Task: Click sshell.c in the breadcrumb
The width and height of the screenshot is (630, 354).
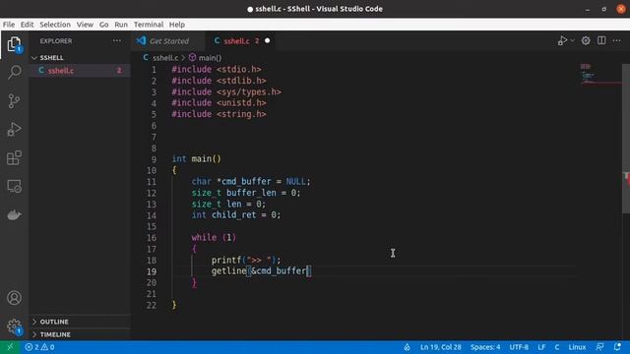Action: [x=164, y=58]
